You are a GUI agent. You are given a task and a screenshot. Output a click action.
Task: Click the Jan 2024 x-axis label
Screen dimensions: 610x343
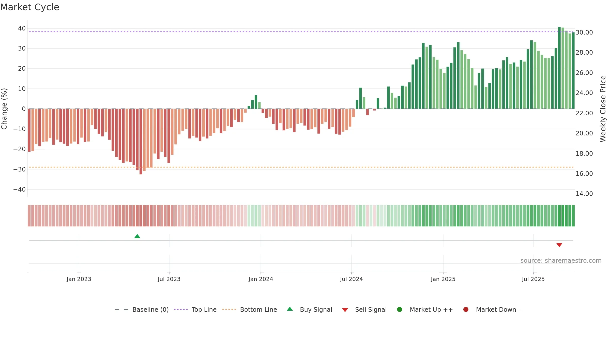[261, 279]
